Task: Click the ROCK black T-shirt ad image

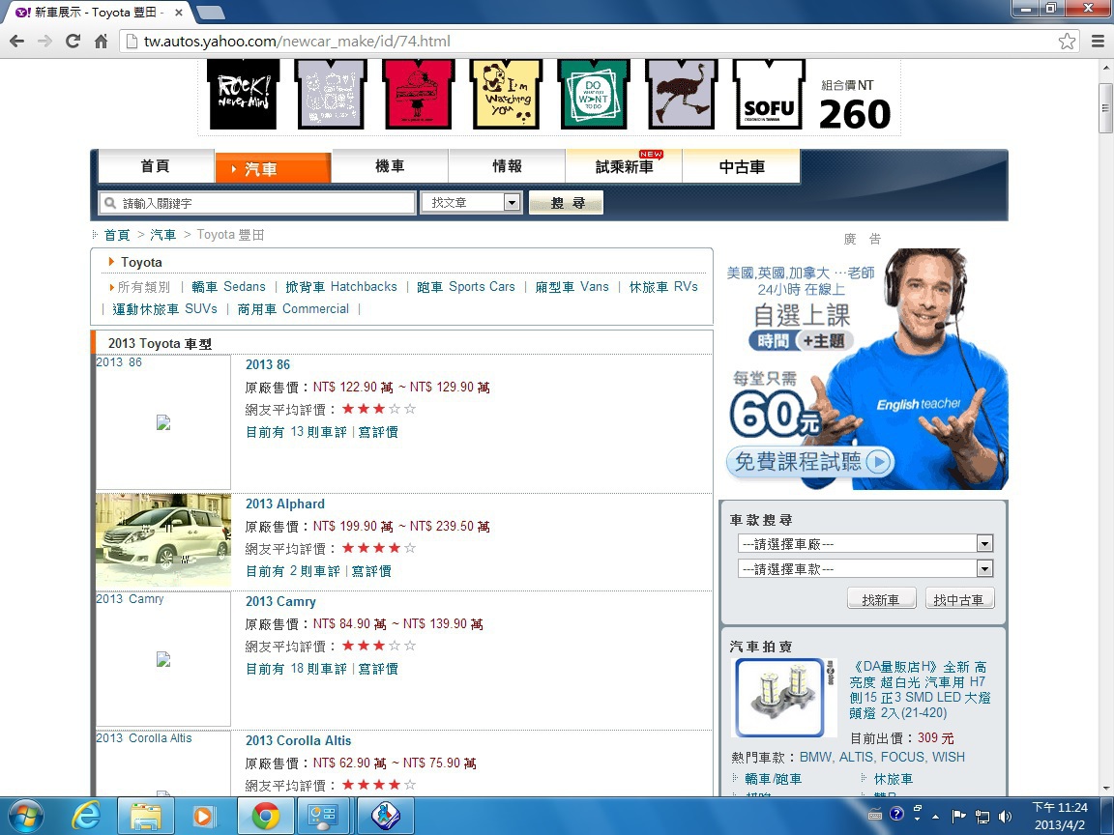Action: [244, 95]
